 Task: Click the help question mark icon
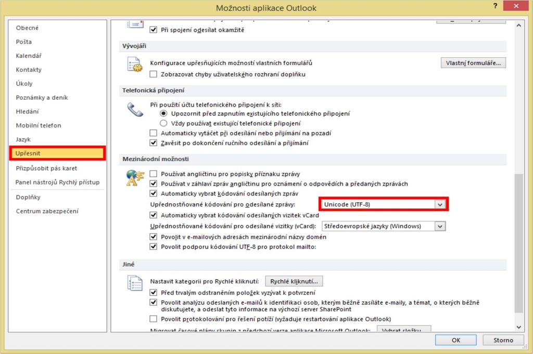pyautogui.click(x=496, y=6)
